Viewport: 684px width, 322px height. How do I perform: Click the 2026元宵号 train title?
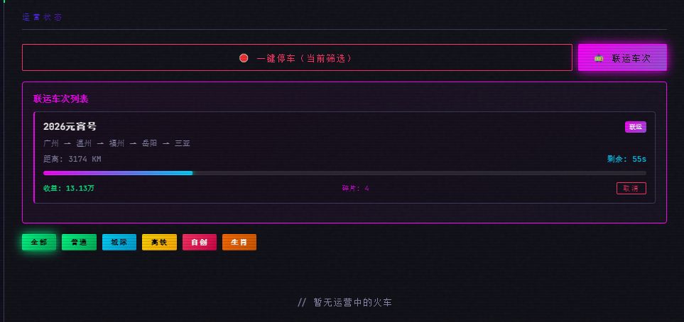pos(70,126)
